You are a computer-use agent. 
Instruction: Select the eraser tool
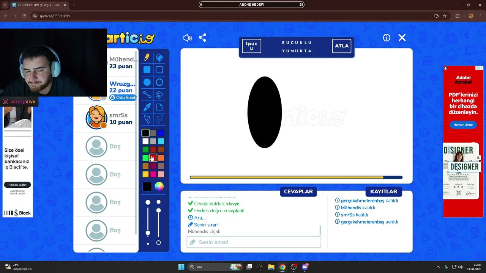coord(159,57)
